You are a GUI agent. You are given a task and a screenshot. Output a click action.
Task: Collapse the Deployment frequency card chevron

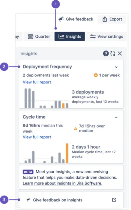(116, 67)
